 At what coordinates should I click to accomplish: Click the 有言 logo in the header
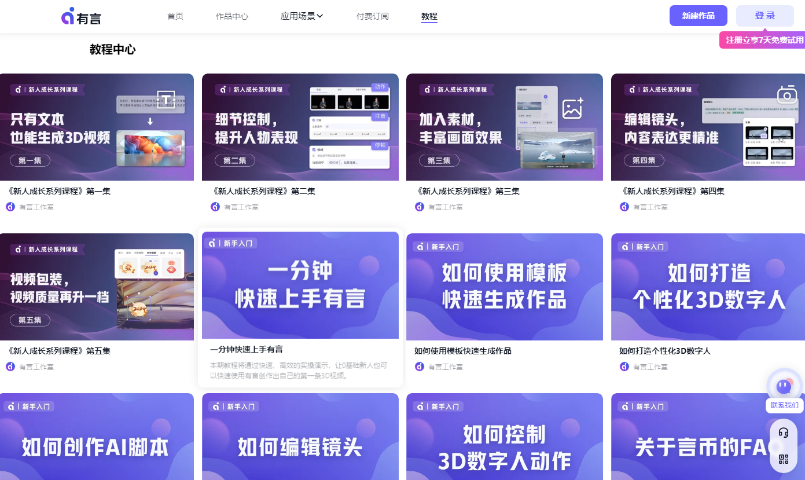pyautogui.click(x=81, y=16)
